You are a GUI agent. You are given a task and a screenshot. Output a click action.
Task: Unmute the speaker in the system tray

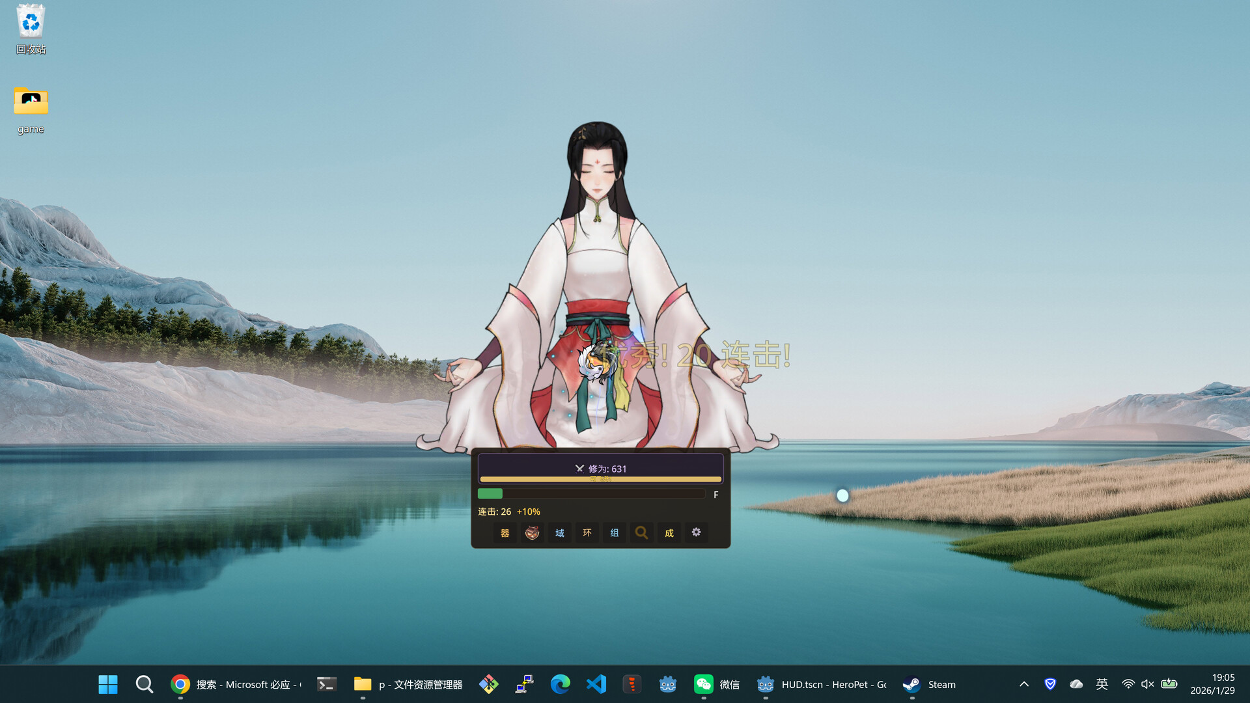pyautogui.click(x=1146, y=684)
